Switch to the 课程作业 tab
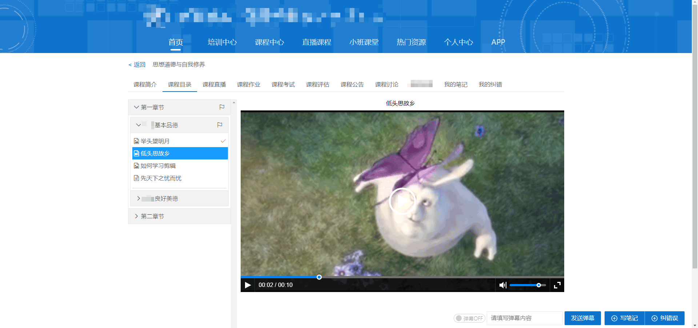698x328 pixels. pos(249,84)
